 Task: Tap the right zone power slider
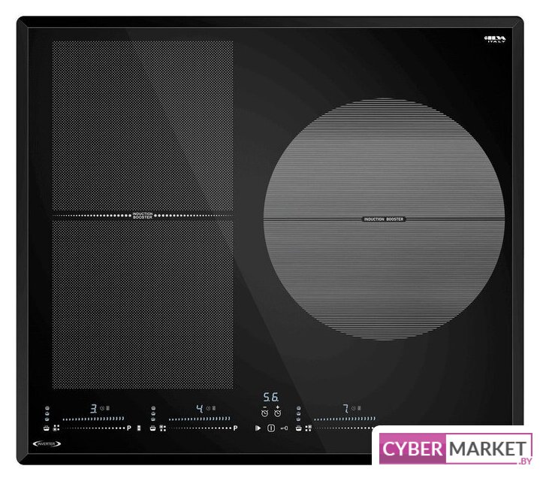point(344,419)
